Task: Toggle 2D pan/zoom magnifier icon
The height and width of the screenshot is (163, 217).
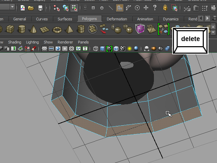Action: (x=27, y=49)
